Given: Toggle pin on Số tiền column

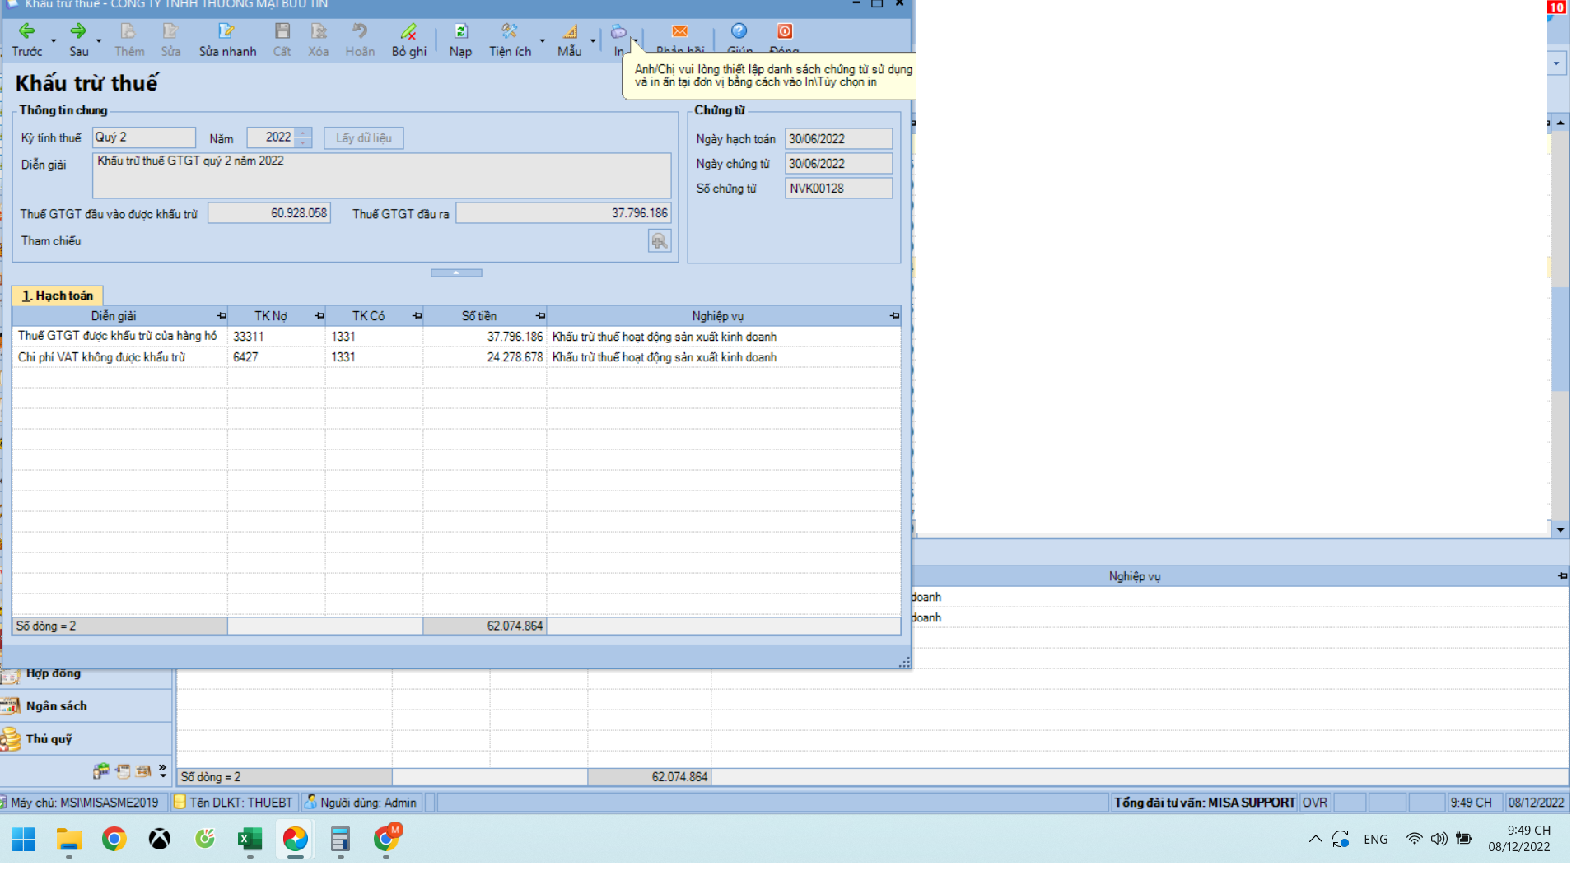Looking at the screenshot, I should (x=540, y=316).
